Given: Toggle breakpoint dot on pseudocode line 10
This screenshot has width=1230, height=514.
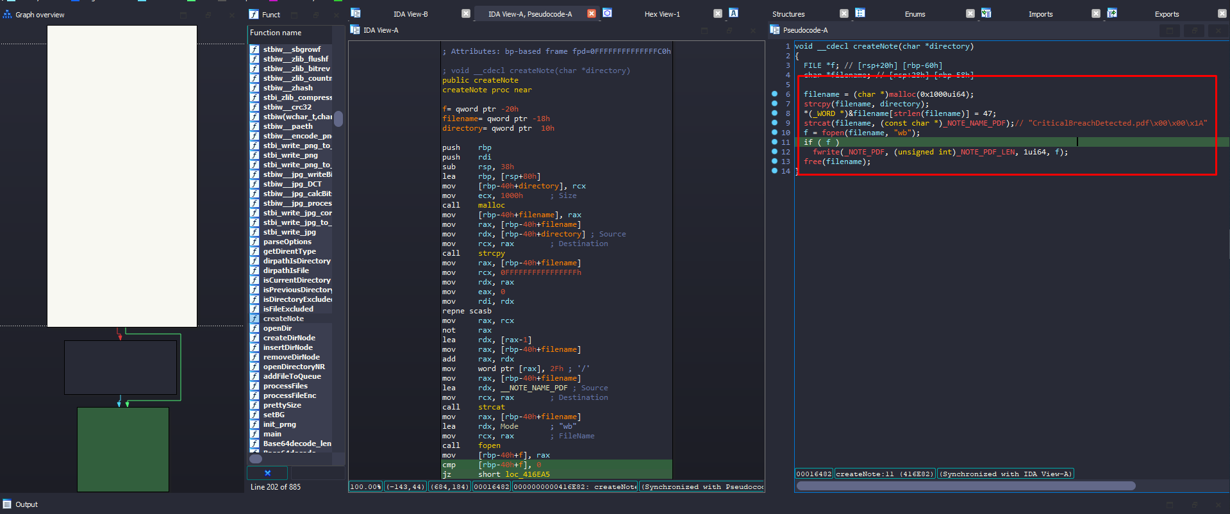Looking at the screenshot, I should (774, 133).
